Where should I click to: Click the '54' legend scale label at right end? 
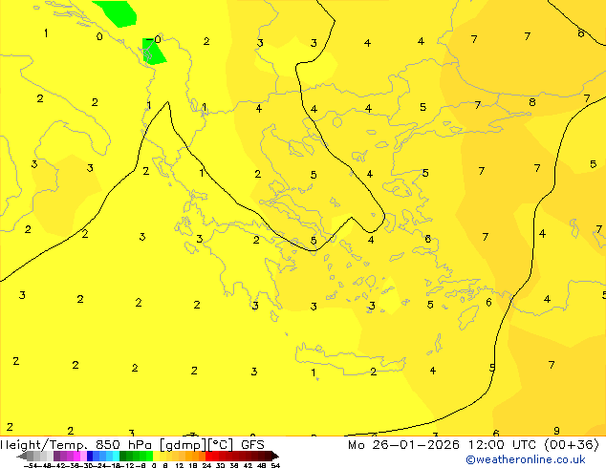[x=275, y=465]
